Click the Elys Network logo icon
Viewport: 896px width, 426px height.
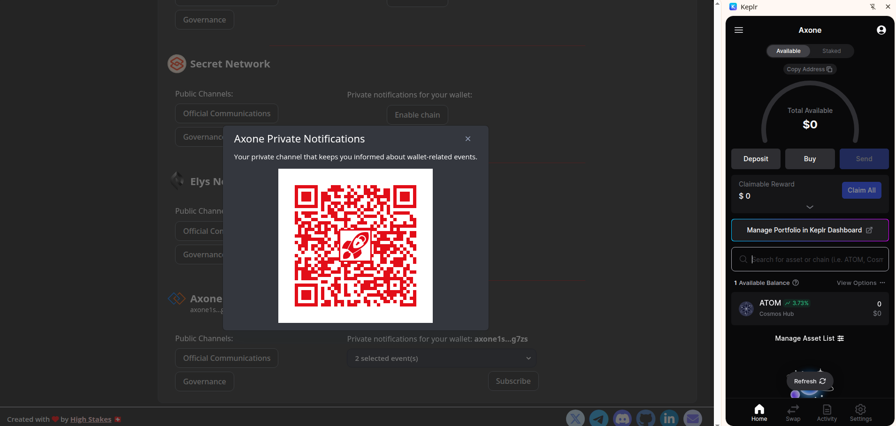(177, 181)
